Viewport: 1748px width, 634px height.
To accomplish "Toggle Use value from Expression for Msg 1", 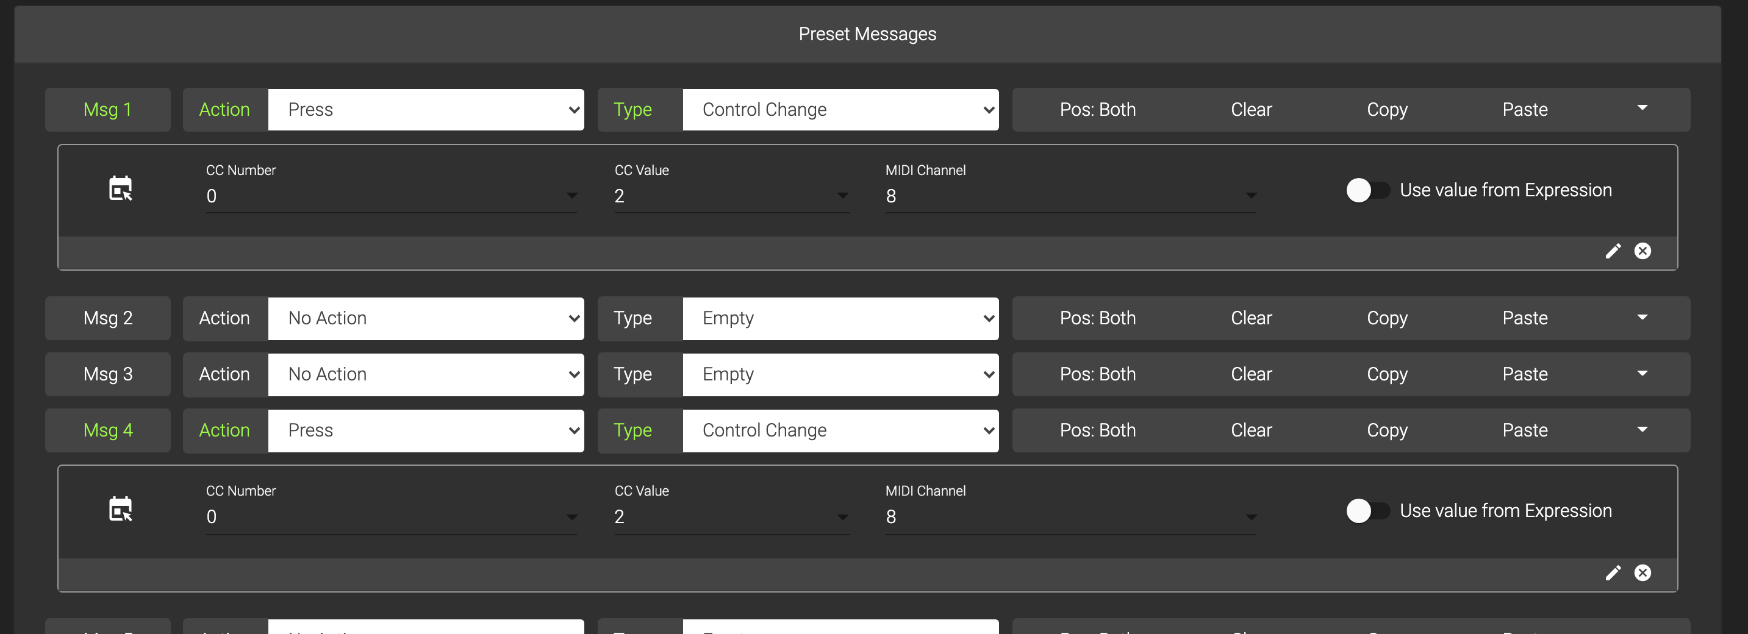I will click(1367, 191).
